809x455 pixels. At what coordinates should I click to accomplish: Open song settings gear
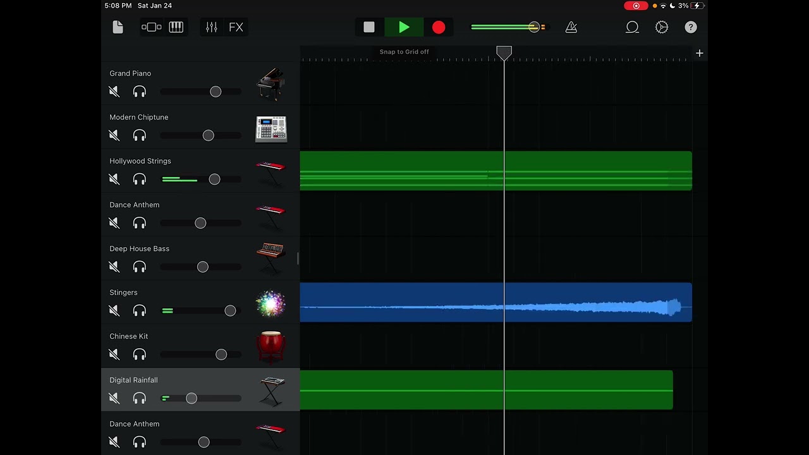662,27
